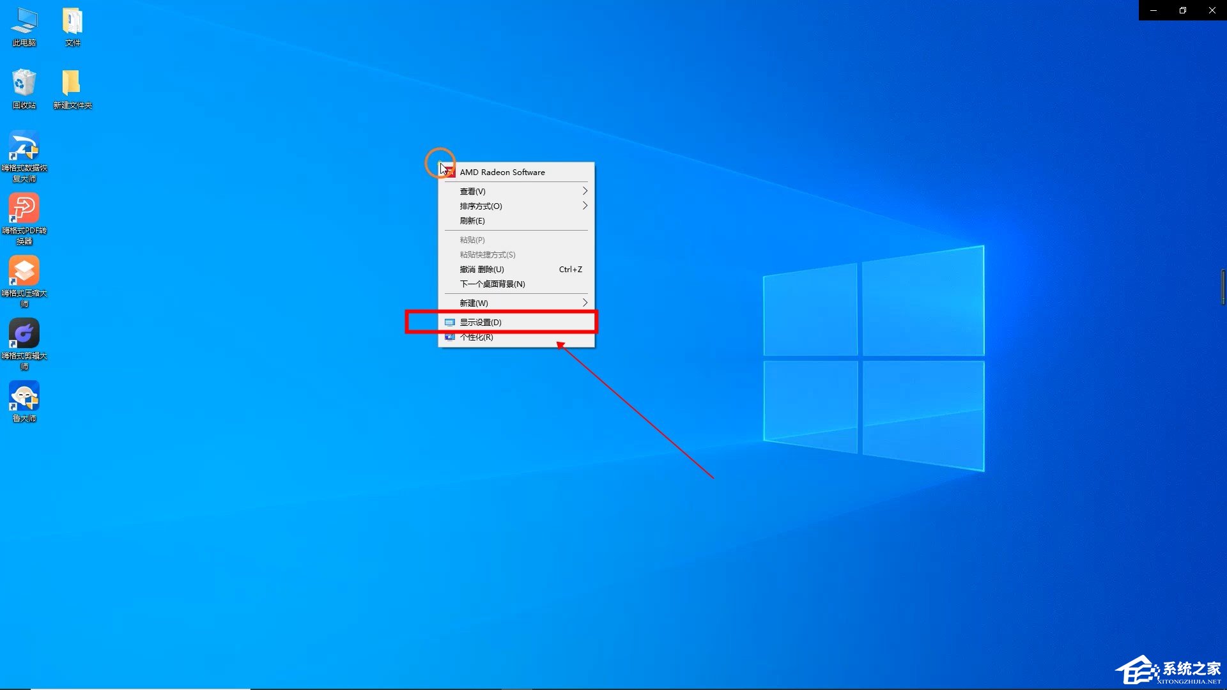The image size is (1227, 690).
Task: Expand the 查看(V) submenu arrow
Action: tap(584, 191)
